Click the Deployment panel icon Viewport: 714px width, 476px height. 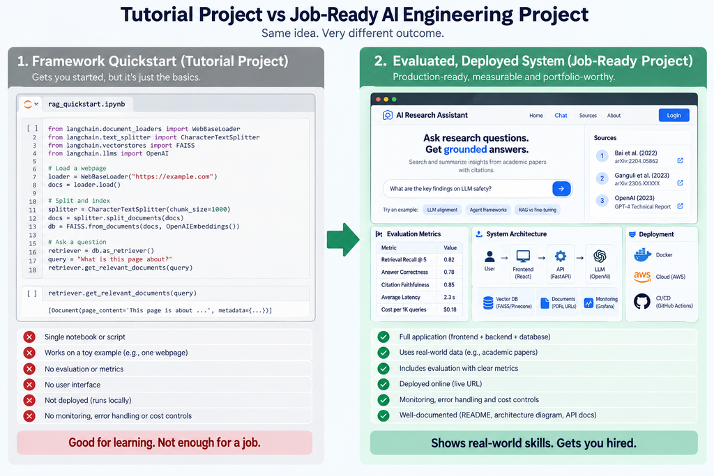click(x=632, y=234)
